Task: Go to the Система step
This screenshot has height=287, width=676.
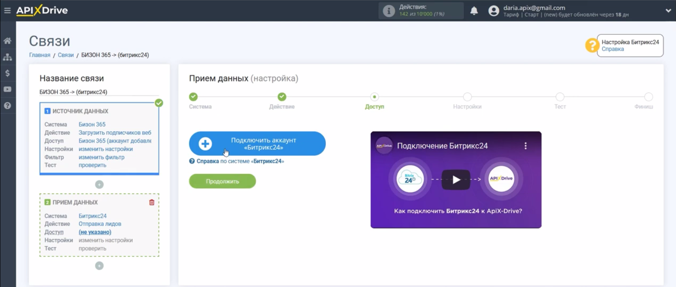Action: (193, 97)
